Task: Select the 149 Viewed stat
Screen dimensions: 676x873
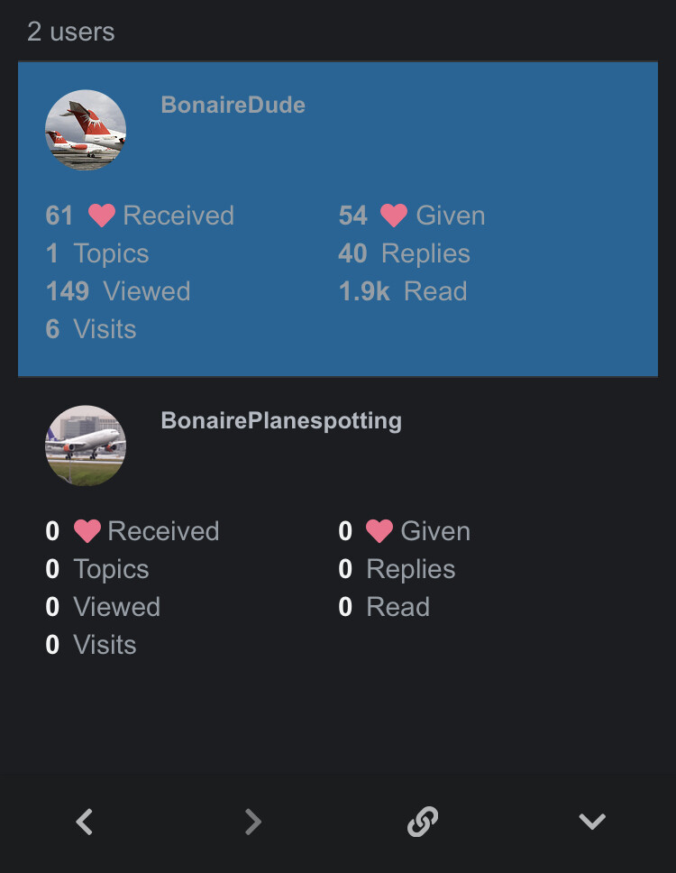Action: pos(118,291)
